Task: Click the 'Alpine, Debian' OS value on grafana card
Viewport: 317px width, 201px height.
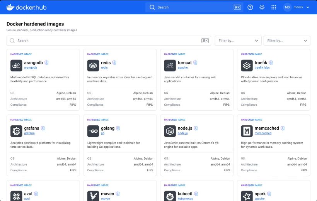Action: [66, 159]
